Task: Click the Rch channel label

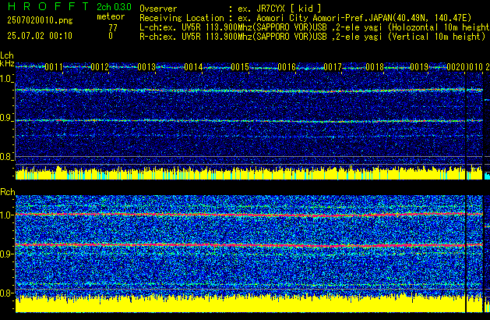Action: click(8, 192)
